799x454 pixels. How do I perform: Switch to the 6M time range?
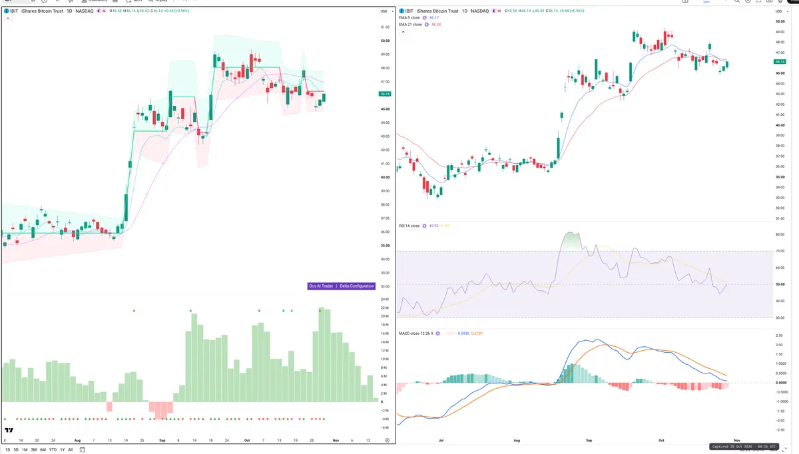coord(43,450)
